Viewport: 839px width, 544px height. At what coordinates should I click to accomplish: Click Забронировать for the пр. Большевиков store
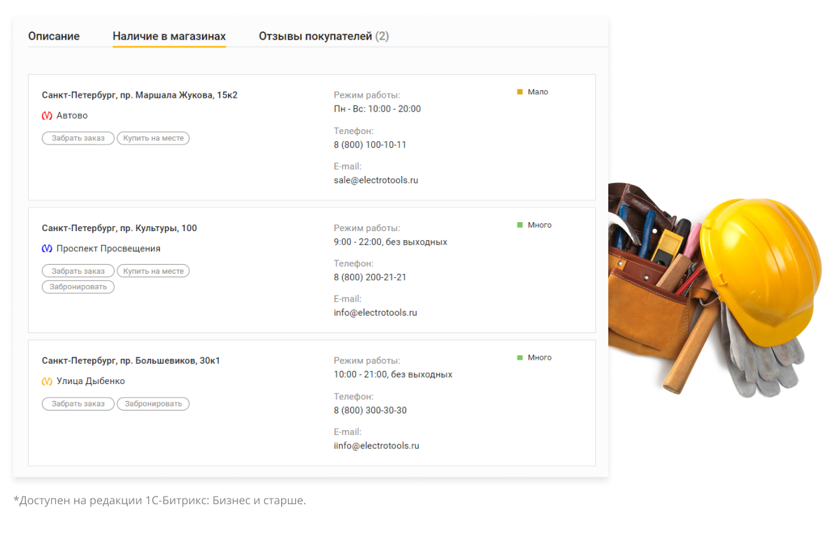[152, 403]
